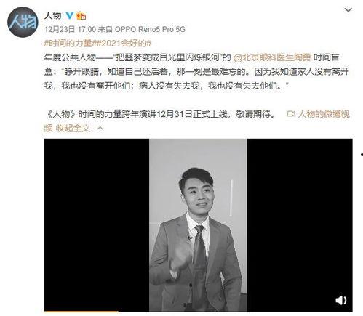This screenshot has height=316, width=363.
Task: Click the post text paragraph about 年度公共人物
Action: pyautogui.click(x=196, y=71)
